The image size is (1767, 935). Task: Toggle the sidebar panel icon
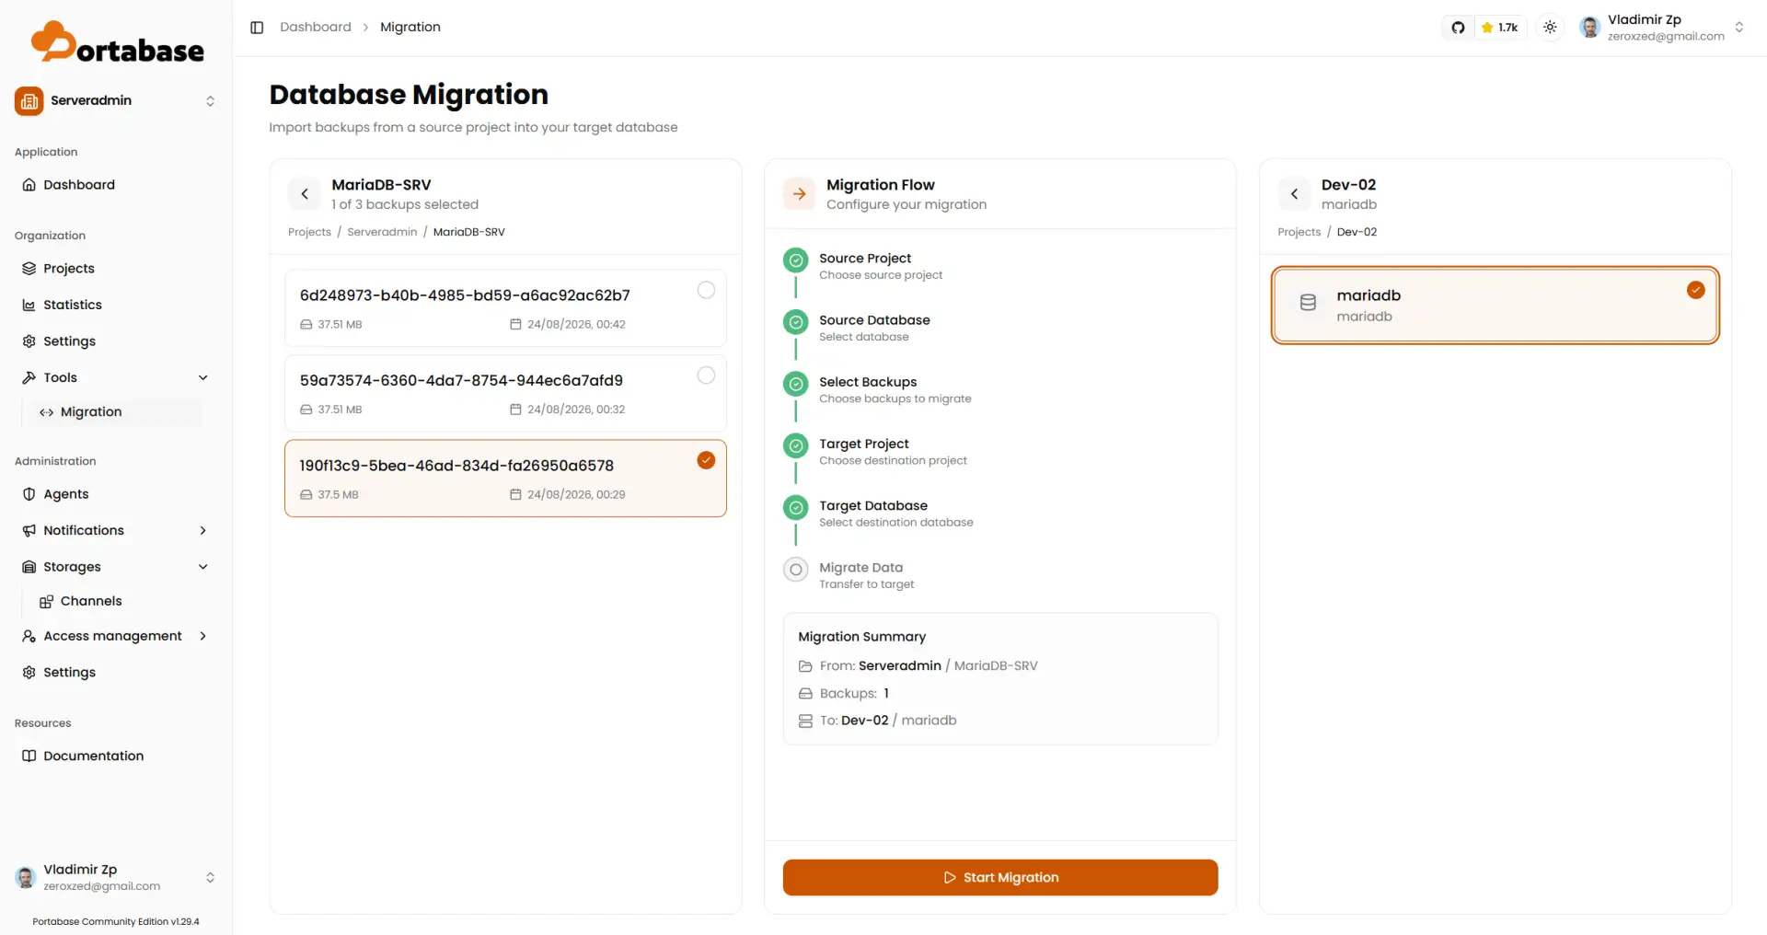[x=257, y=28]
